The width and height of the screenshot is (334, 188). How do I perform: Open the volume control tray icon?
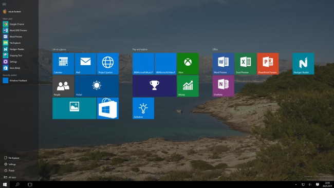coord(310,184)
